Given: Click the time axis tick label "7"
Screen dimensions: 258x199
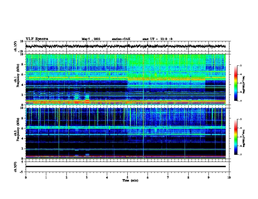Looking at the screenshot, I should point(168,177).
